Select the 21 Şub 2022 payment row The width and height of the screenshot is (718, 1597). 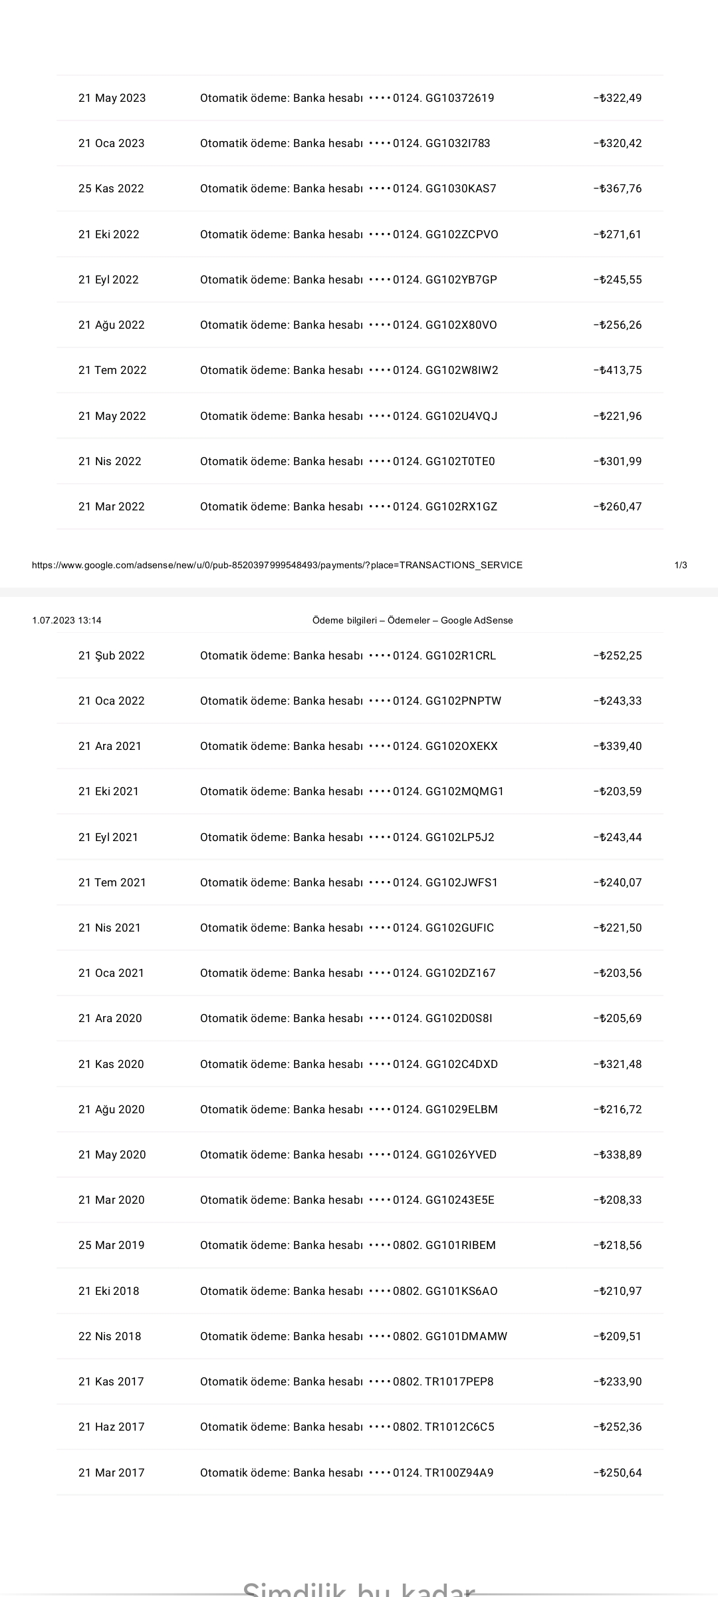click(x=360, y=655)
